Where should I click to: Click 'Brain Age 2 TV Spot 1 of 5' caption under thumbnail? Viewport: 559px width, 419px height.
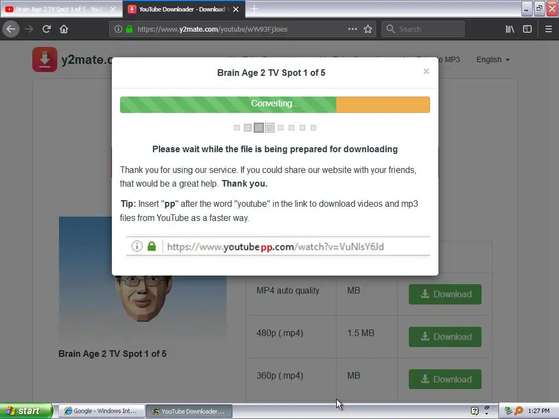coord(112,354)
